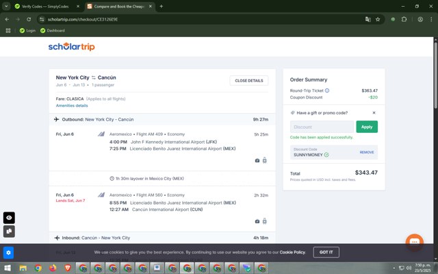Viewport: 438px width, 274px height.
Task: Open Brave browser from taskbar
Action: [x=68, y=268]
